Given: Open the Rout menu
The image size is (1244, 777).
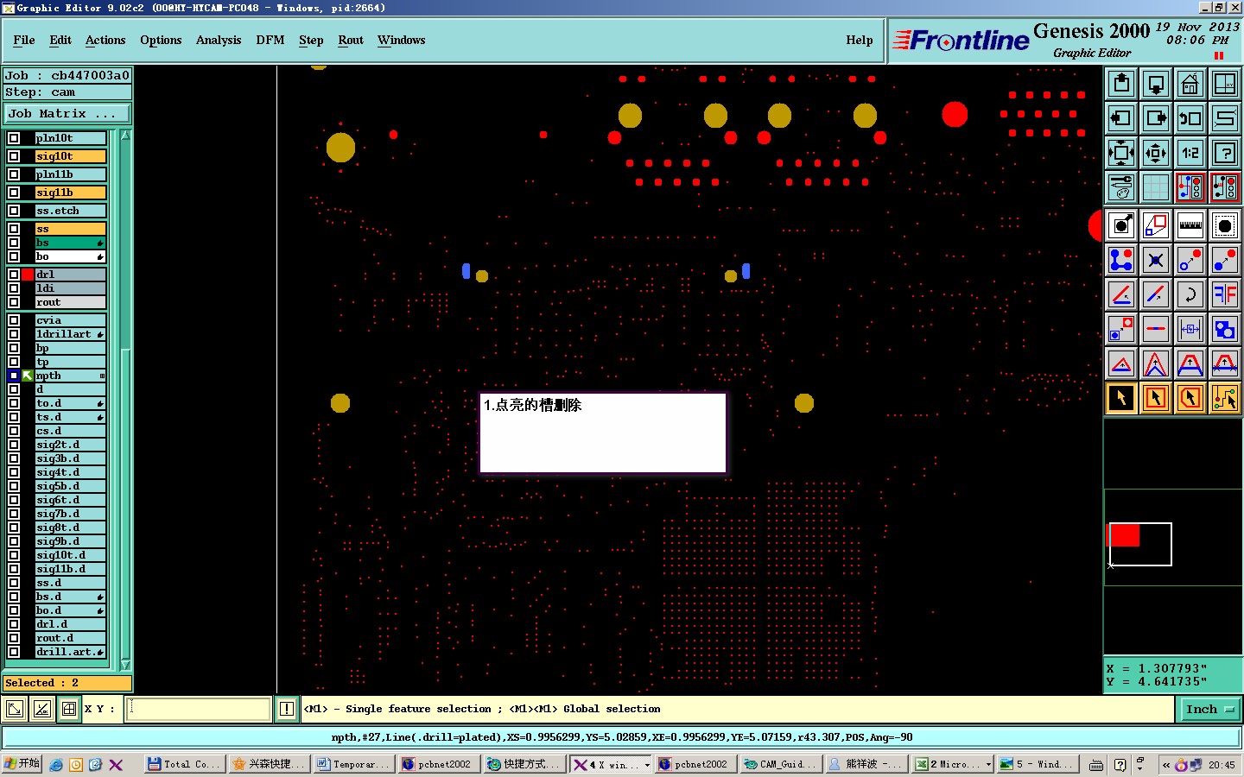Looking at the screenshot, I should pos(351,41).
